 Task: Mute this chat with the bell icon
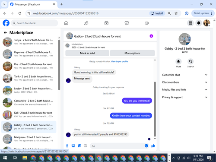[x=178, y=61]
